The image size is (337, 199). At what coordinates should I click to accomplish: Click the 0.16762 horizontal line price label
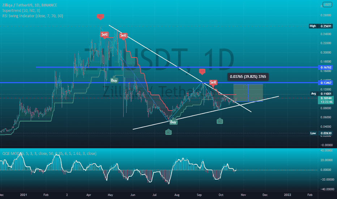click(325, 67)
